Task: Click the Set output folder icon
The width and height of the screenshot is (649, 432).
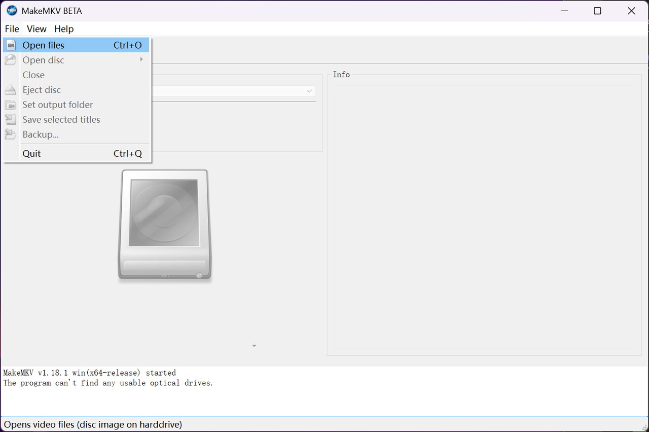Action: pyautogui.click(x=11, y=105)
